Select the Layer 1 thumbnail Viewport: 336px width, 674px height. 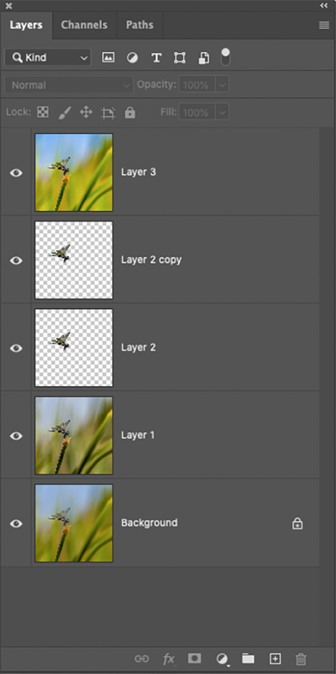74,435
